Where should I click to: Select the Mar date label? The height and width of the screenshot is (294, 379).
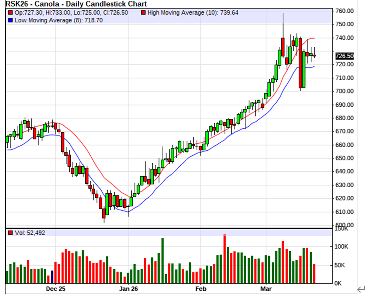click(x=266, y=289)
